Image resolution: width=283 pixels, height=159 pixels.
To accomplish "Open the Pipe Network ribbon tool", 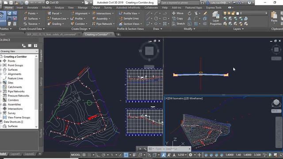I will [103, 24].
